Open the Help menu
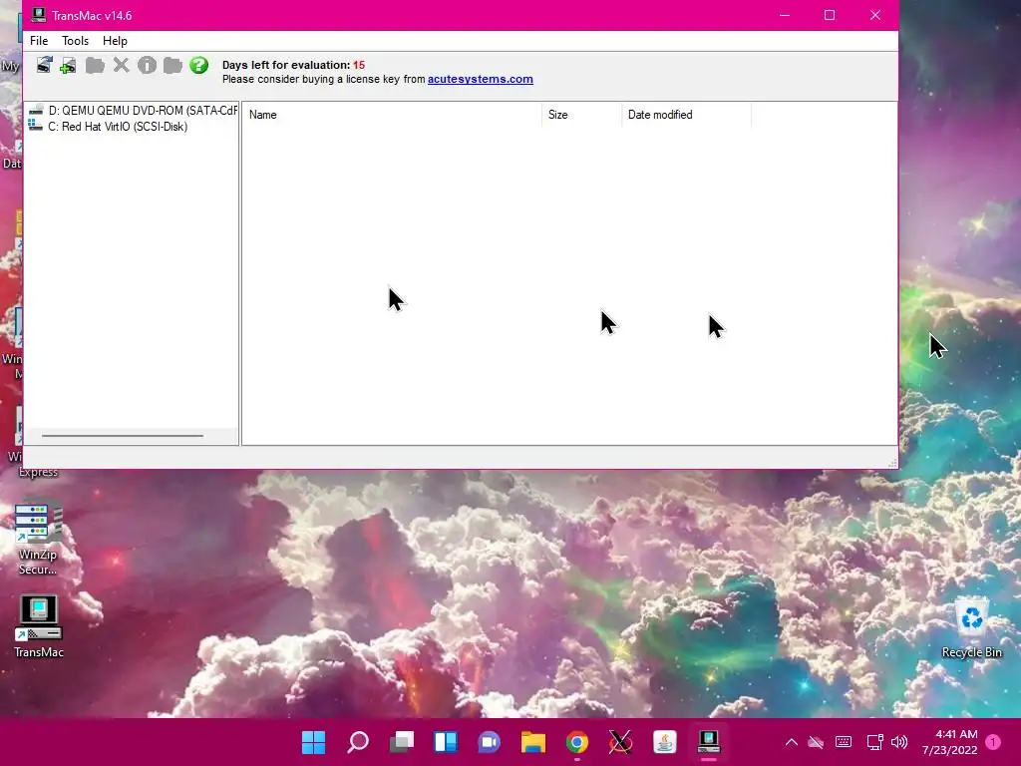 tap(115, 40)
